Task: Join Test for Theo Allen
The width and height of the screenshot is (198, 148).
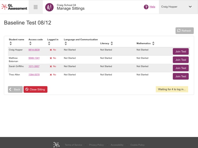Action: click(x=181, y=76)
